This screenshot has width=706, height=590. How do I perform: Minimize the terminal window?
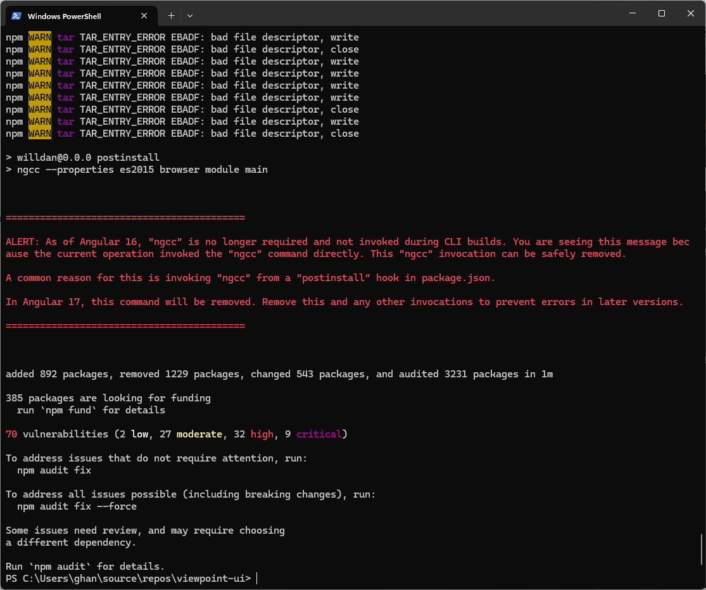(x=633, y=13)
